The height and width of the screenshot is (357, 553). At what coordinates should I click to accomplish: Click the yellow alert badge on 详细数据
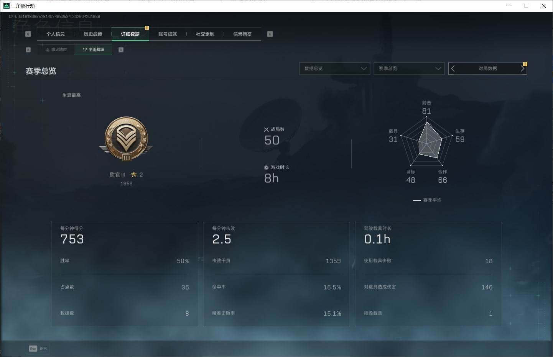tap(147, 28)
